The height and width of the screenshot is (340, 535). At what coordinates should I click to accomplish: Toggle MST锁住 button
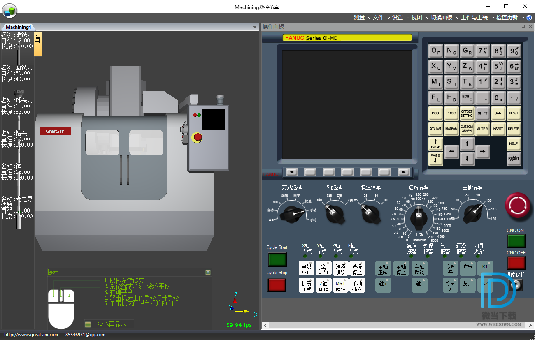(x=340, y=286)
